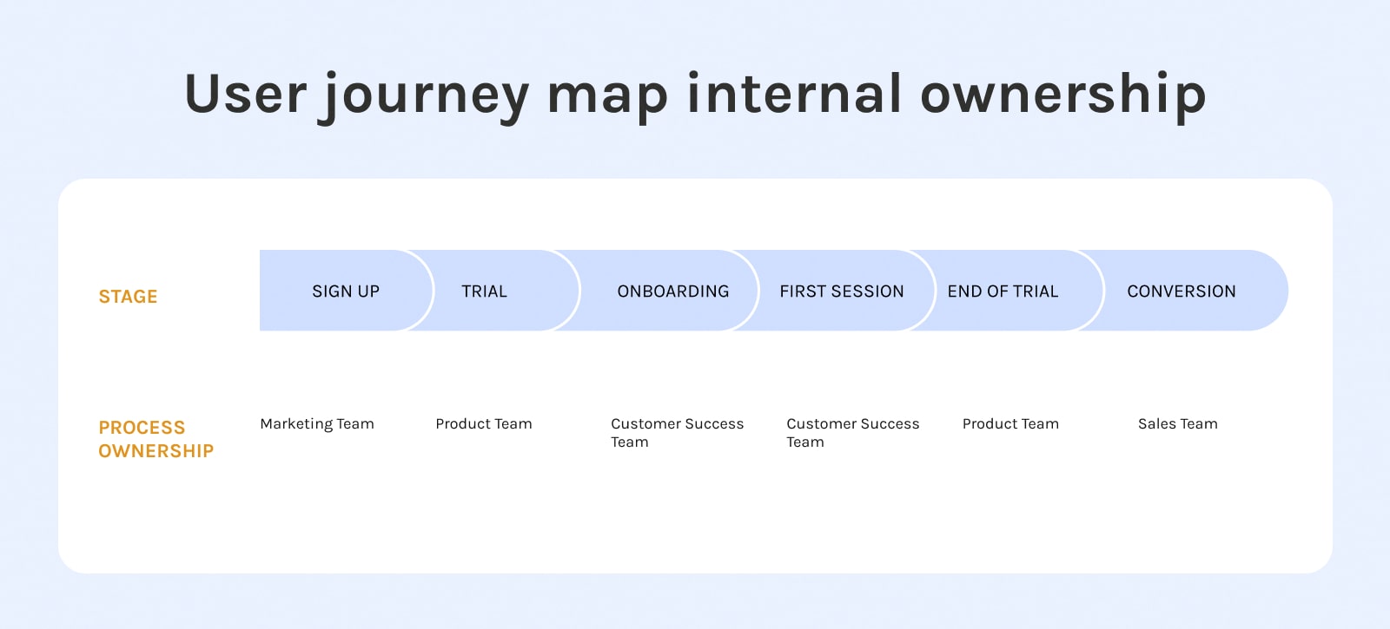The image size is (1390, 629).
Task: Click Product Team under the TRIAL stage
Action: [x=484, y=424]
